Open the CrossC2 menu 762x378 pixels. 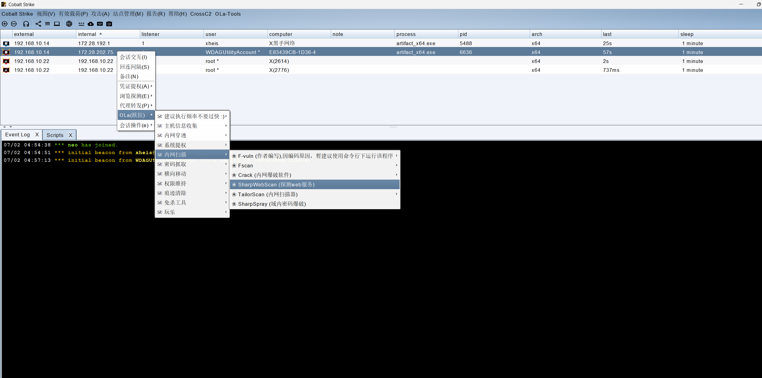click(x=201, y=14)
